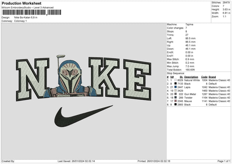The height and width of the screenshot is (164, 232).
Task: Click the 'Code' column header
Action: coord(204,77)
